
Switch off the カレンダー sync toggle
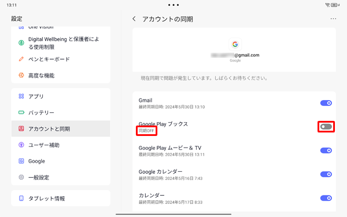coord(326,198)
